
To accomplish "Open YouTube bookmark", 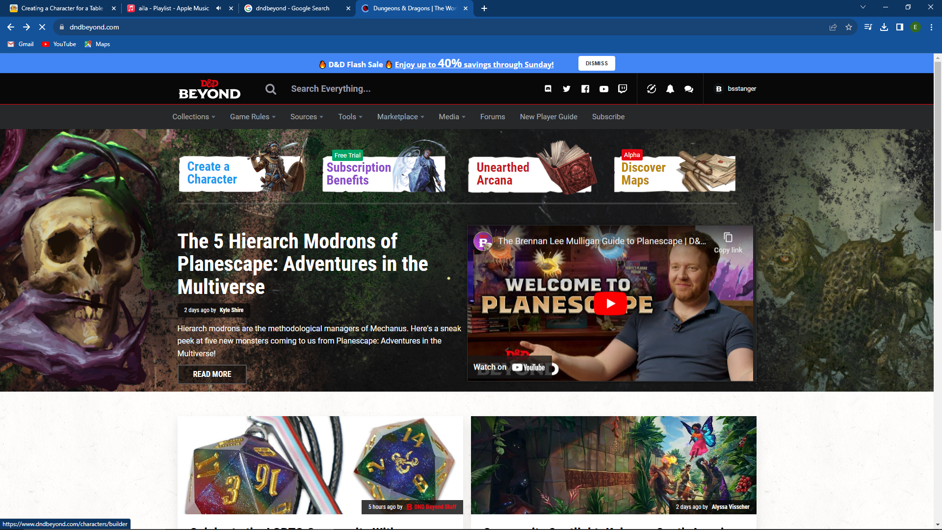I will coord(59,44).
